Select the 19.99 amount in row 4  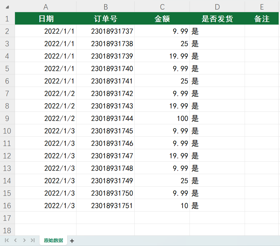tap(162, 56)
